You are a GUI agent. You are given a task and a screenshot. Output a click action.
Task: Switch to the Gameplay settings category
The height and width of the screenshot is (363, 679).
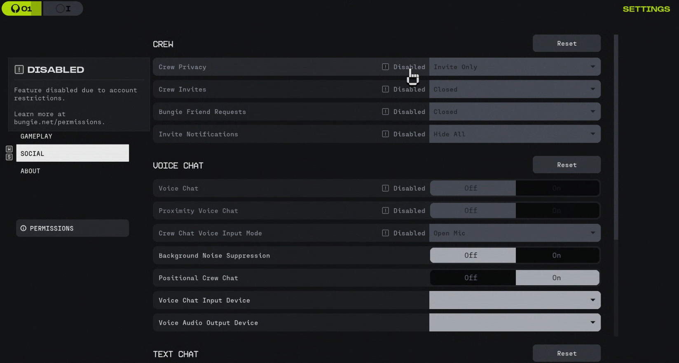[x=36, y=136]
